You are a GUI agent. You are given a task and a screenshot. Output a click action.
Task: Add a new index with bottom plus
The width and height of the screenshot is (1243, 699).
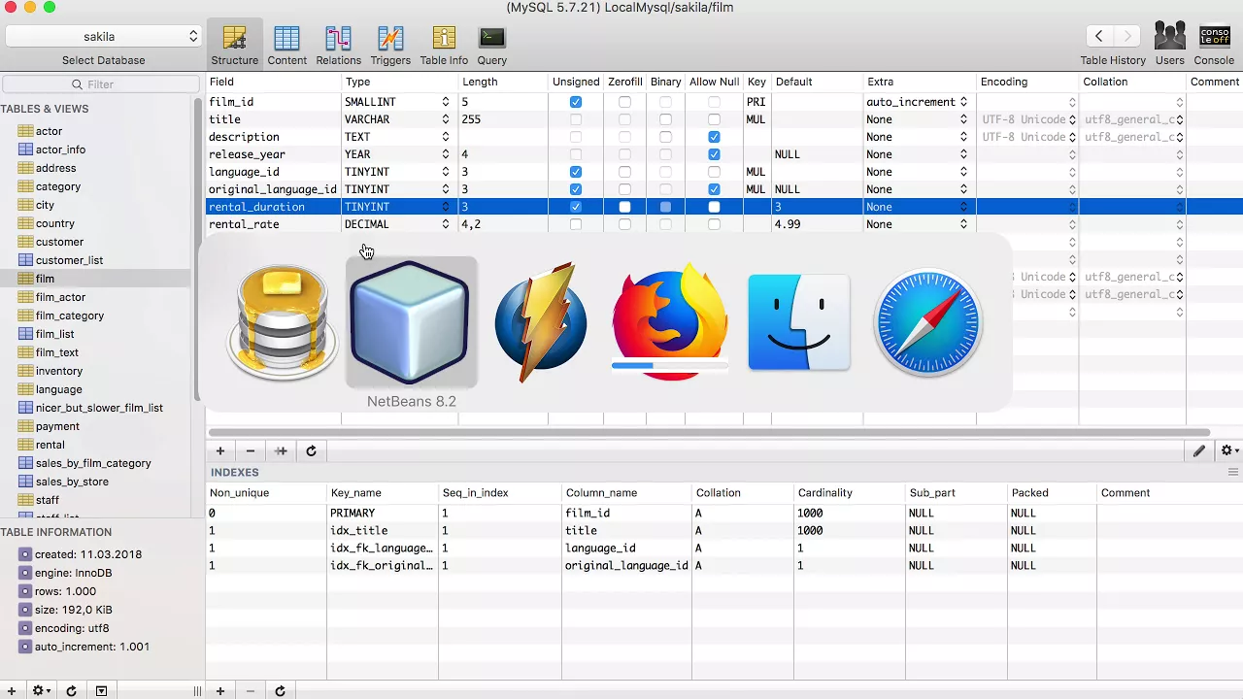pos(220,691)
